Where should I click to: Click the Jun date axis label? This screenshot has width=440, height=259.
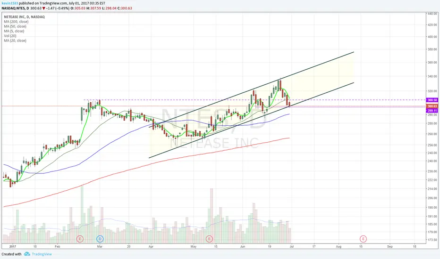coord(243,247)
